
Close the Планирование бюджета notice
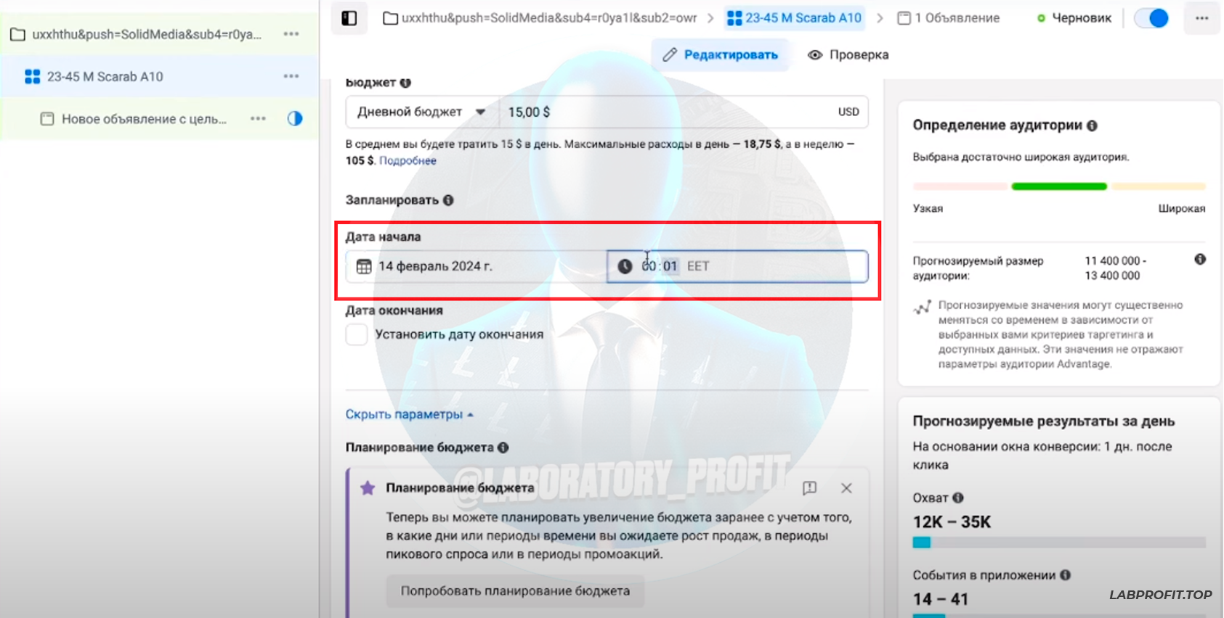coord(846,488)
